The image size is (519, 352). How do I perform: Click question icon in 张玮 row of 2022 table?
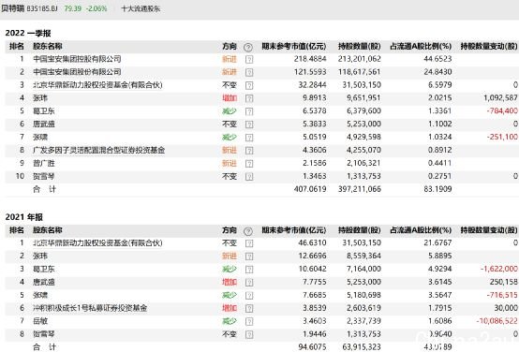(249, 98)
